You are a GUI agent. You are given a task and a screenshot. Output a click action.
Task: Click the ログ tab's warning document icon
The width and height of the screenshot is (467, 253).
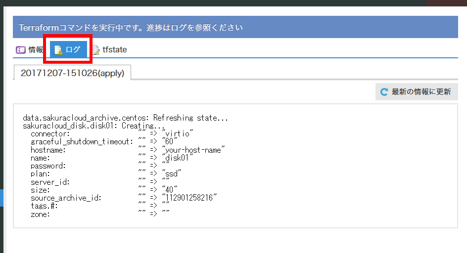pyautogui.click(x=58, y=50)
